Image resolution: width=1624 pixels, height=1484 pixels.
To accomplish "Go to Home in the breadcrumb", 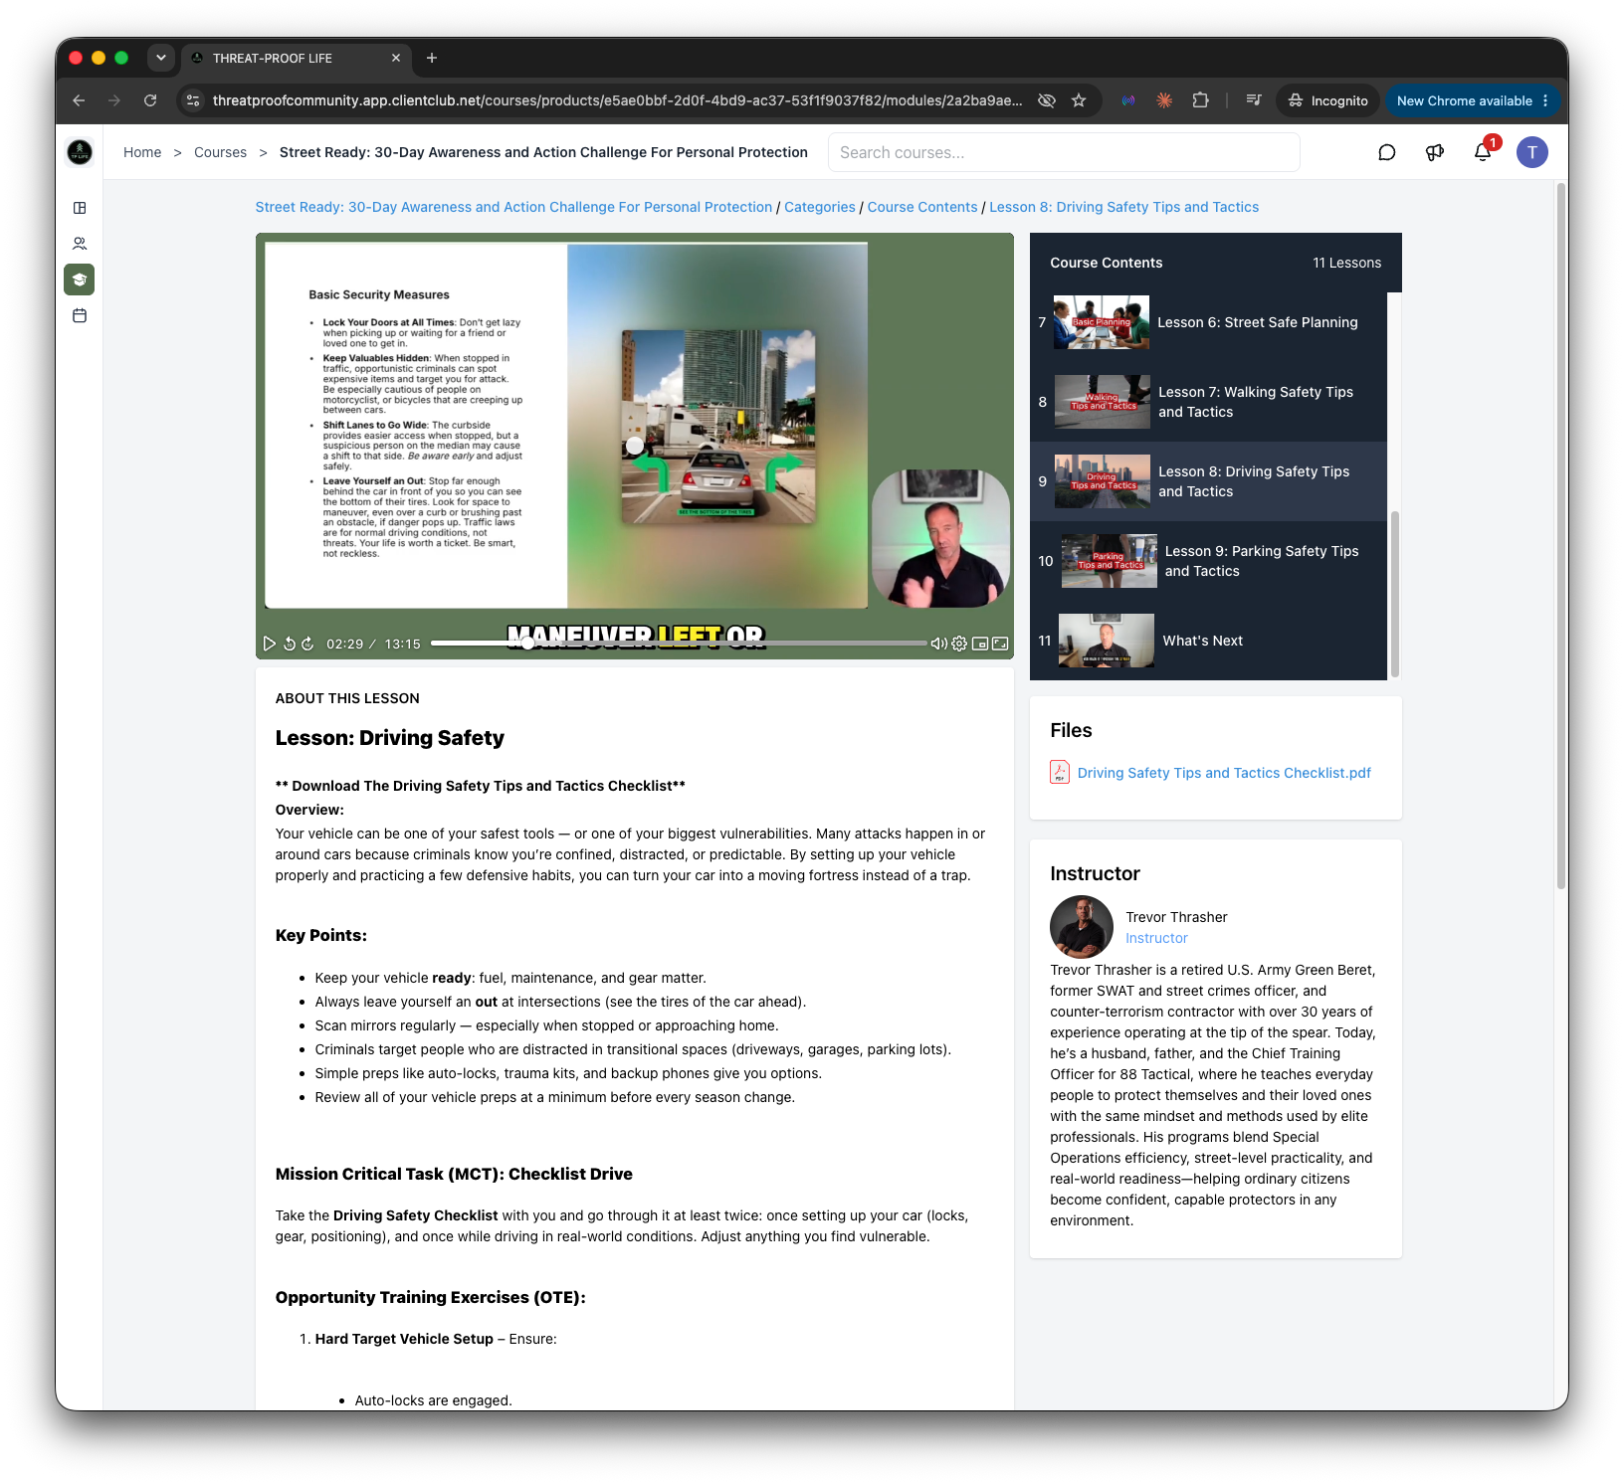I will 142,152.
